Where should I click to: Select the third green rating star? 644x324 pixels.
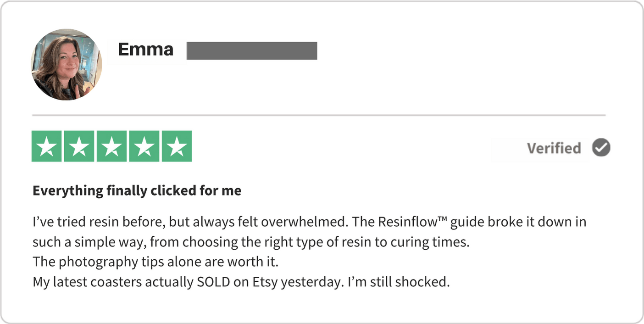click(111, 146)
